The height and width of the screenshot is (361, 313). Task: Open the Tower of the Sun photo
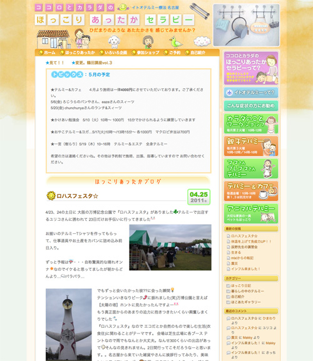pyautogui.click(x=68, y=325)
